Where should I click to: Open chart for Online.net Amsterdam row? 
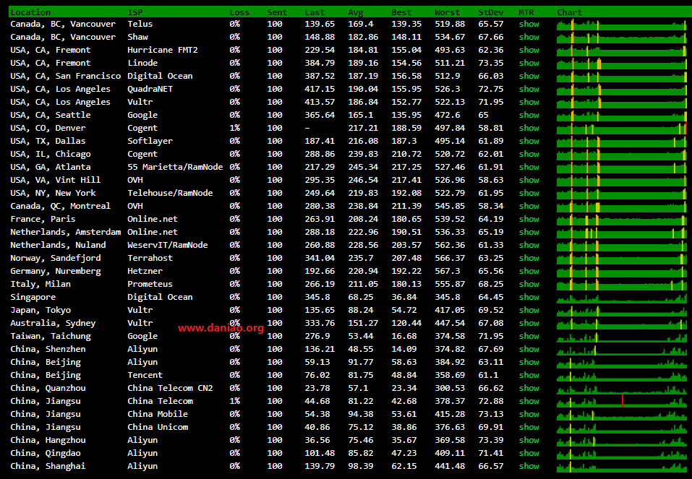point(622,232)
